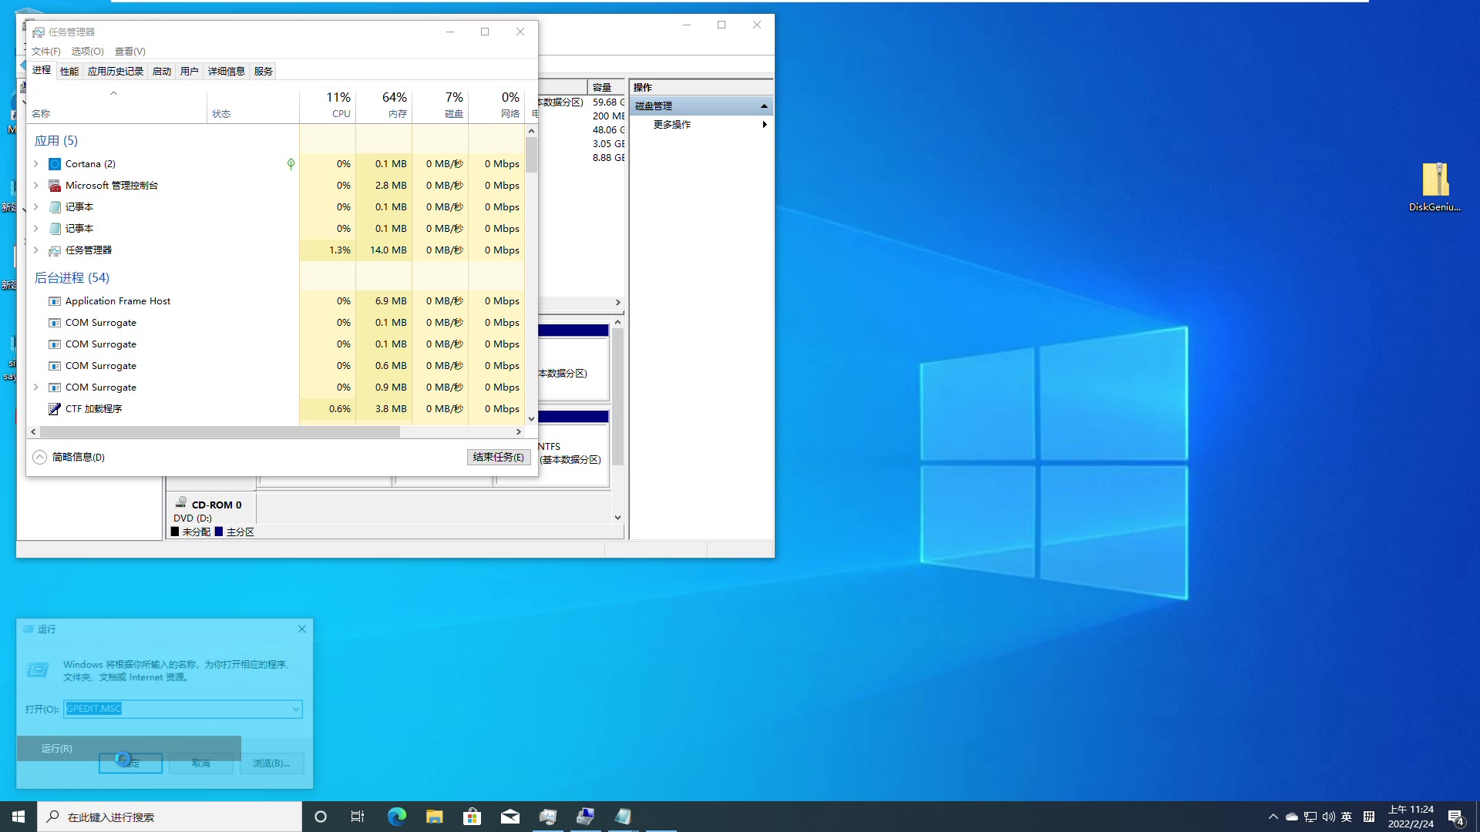Screen dimensions: 1480x832
Task: Open Disk Management from the taskbar
Action: (586, 816)
